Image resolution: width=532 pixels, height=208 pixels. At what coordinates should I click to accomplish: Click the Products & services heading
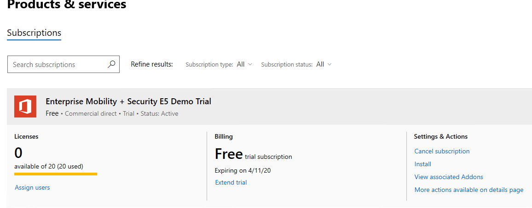66,5
